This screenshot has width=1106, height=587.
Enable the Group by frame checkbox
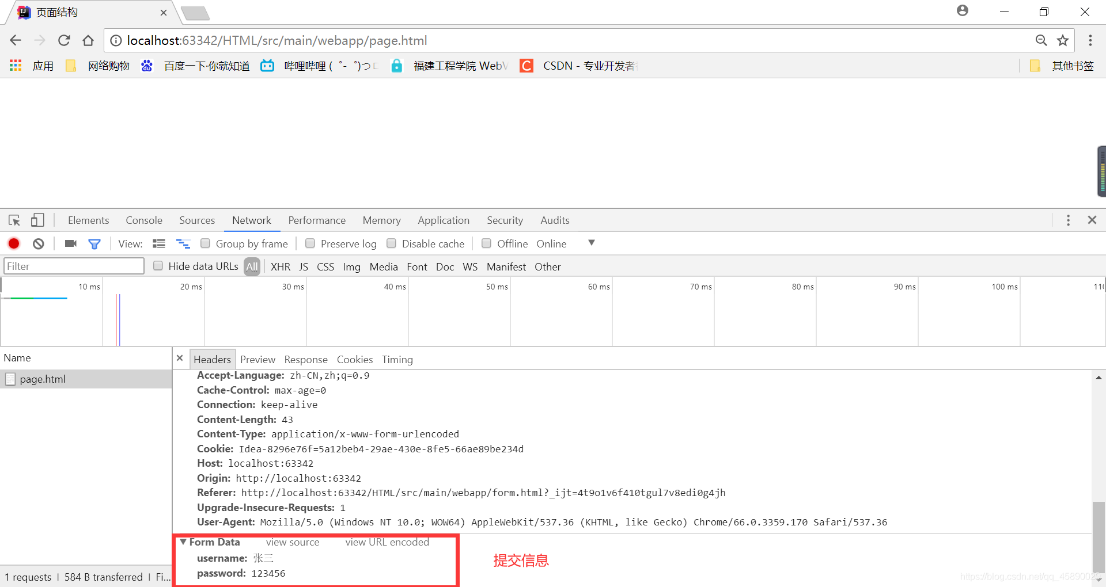pos(205,243)
